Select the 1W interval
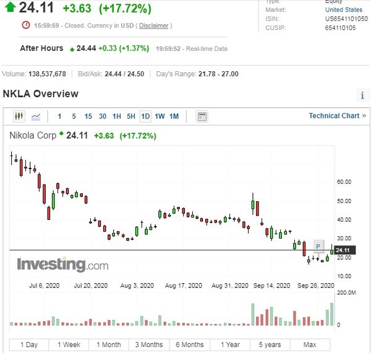371x355 pixels. (x=160, y=116)
